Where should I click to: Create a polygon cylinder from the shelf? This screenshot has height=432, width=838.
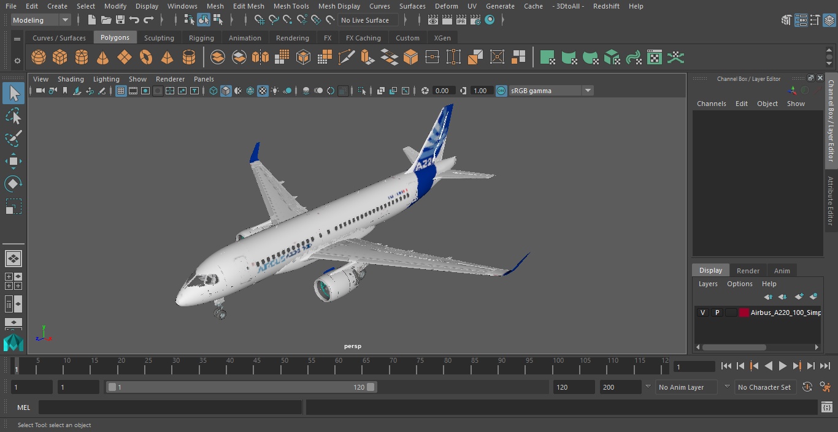(x=82, y=58)
